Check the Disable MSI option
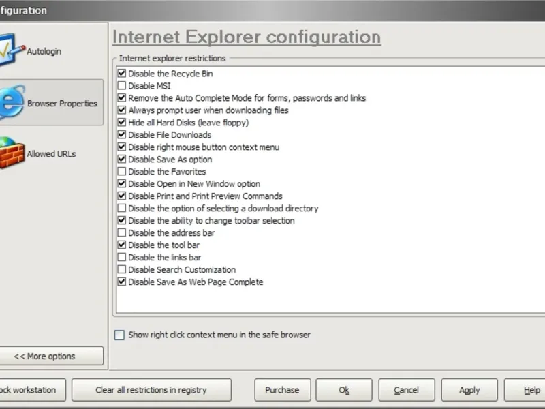 [122, 86]
